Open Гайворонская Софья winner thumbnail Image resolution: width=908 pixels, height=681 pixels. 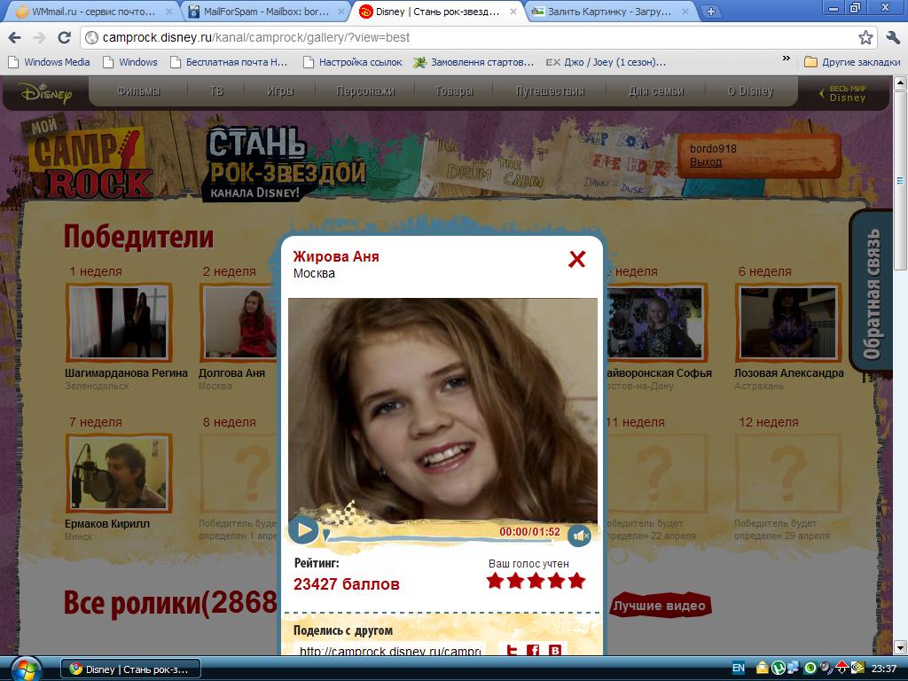[655, 323]
